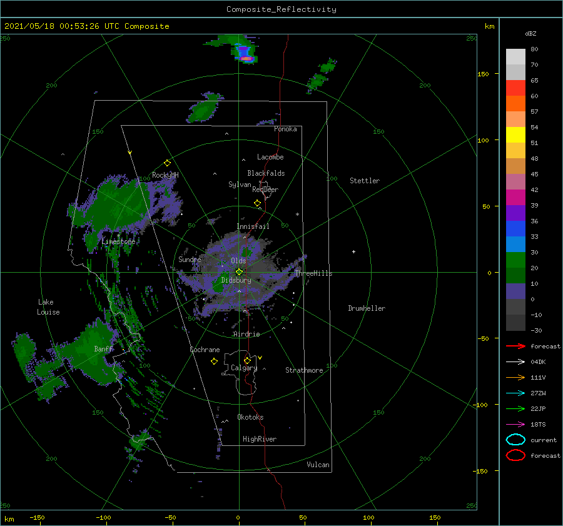The width and height of the screenshot is (563, 526).
Task: Click the Cochrane city label
Action: 205,350
